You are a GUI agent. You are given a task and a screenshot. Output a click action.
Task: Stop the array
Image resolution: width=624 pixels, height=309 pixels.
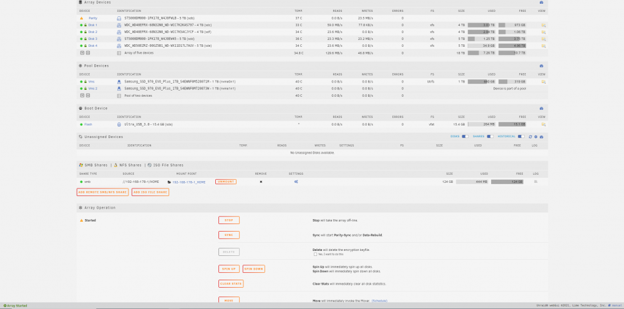(229, 220)
